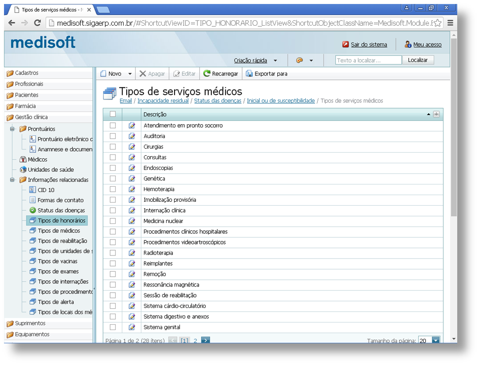
Task: Check the Atendimento em pronto socorro row
Action: click(x=113, y=126)
